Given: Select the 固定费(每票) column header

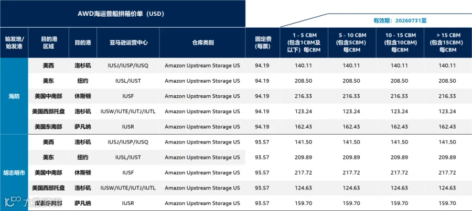Looking at the screenshot, I should tap(263, 43).
